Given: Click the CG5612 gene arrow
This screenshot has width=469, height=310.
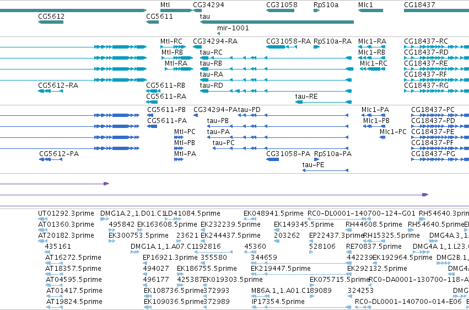Looking at the screenshot, I should (51, 22).
